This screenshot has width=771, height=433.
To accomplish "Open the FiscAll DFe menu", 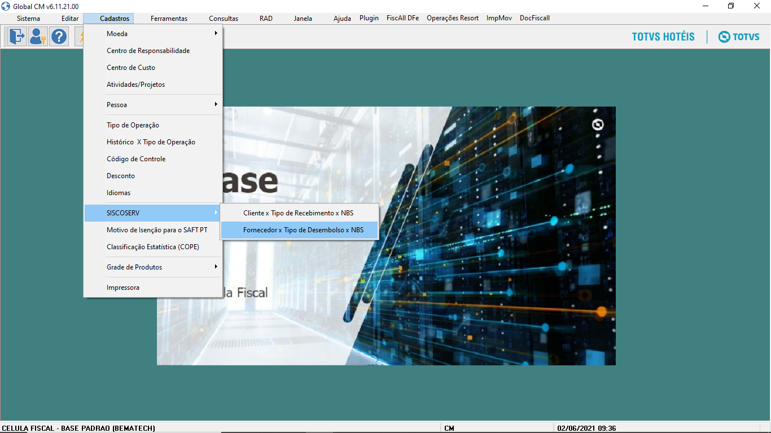I will (402, 18).
